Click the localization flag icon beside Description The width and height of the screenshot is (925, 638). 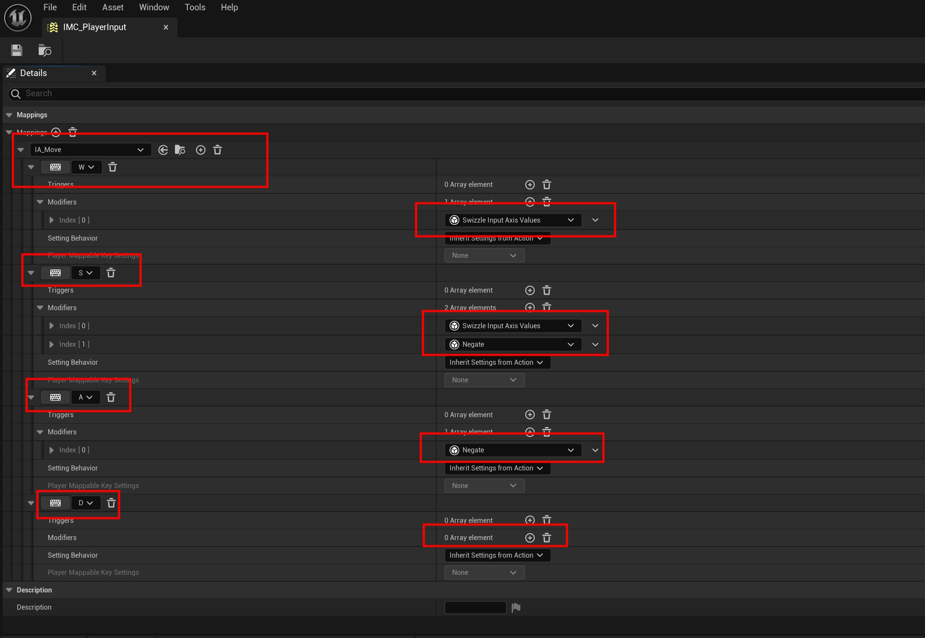(516, 607)
